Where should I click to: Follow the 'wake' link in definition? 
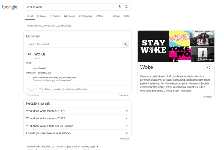coord(43,68)
